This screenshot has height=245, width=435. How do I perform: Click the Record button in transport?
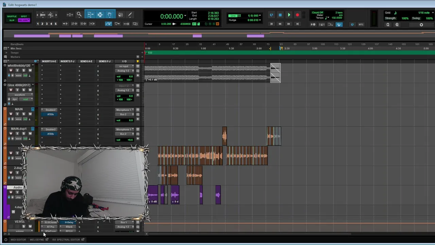tap(297, 15)
